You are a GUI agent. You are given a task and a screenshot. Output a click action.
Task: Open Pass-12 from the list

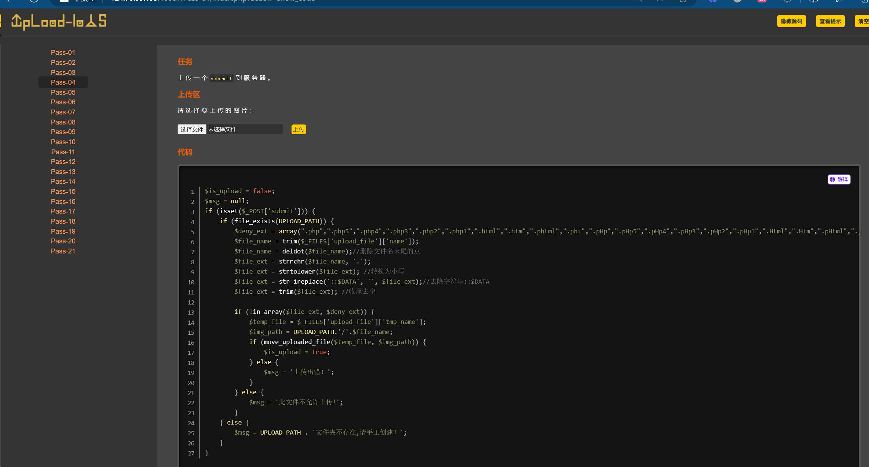click(x=63, y=162)
